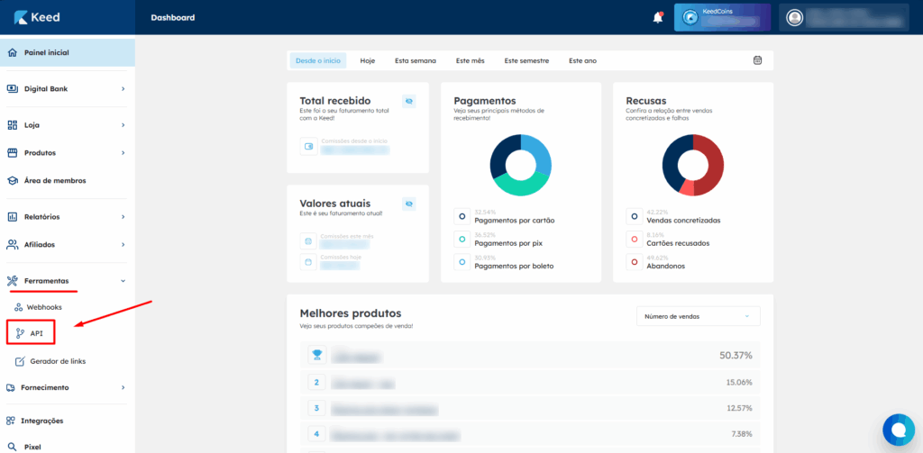Open the chat support bubble
The width and height of the screenshot is (923, 453).
tap(897, 428)
